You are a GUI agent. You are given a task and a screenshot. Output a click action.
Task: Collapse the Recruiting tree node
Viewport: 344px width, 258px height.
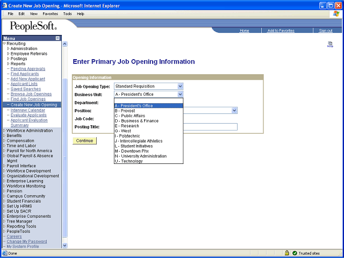tap(4, 44)
